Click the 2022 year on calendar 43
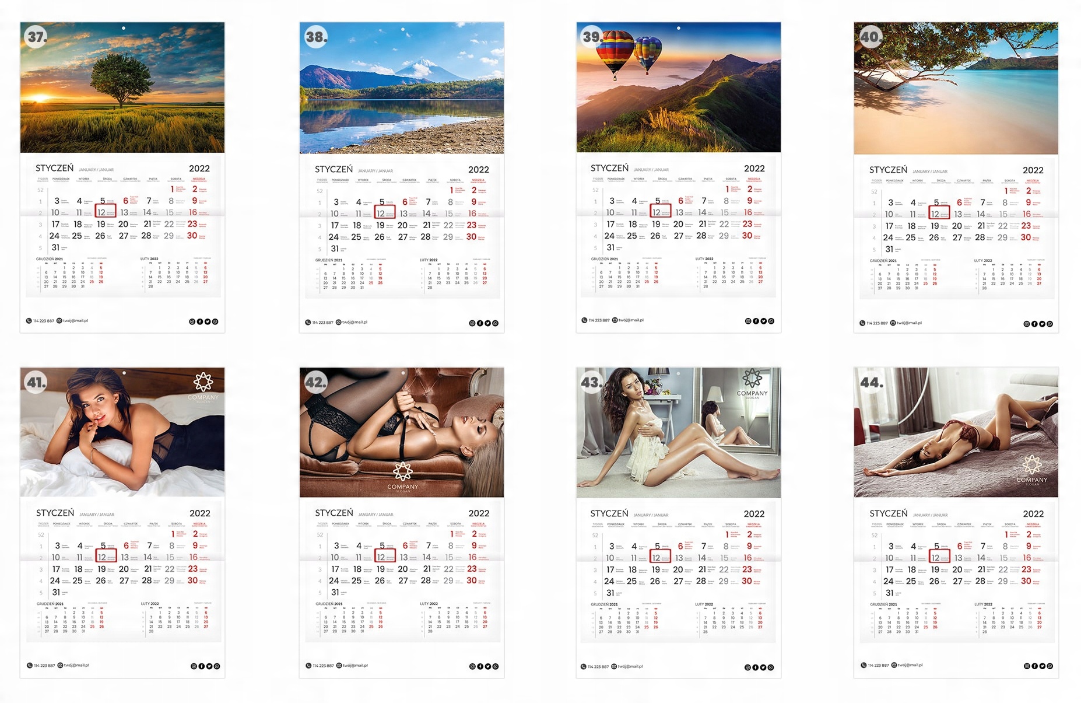Image resolution: width=1081 pixels, height=703 pixels. pos(754,514)
